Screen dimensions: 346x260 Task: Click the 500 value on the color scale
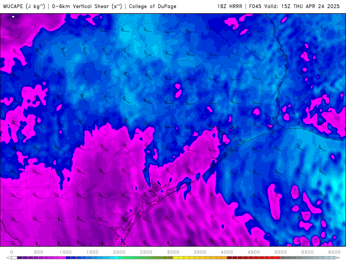coord(38,252)
